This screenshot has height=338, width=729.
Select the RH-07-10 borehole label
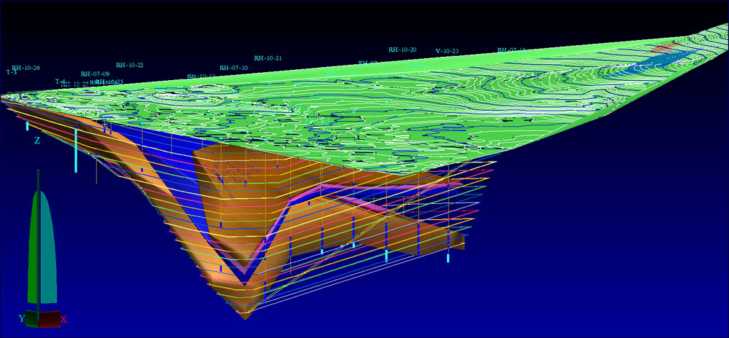pos(233,68)
